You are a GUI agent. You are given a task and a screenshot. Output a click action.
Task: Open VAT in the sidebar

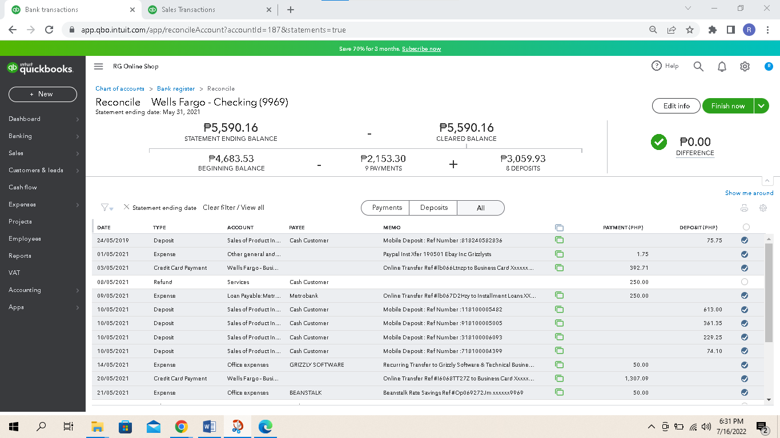pos(14,273)
